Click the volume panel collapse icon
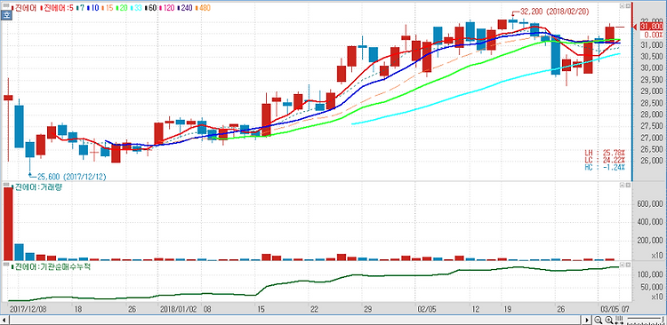The image size is (667, 325). pyautogui.click(x=622, y=186)
